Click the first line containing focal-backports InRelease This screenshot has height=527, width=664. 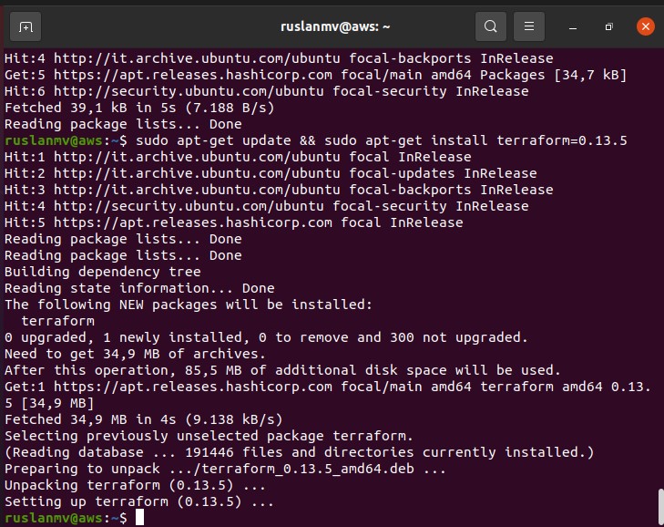coord(279,58)
